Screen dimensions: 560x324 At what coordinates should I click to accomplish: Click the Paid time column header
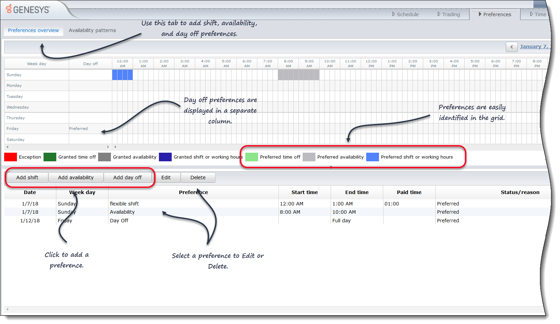pos(409,192)
